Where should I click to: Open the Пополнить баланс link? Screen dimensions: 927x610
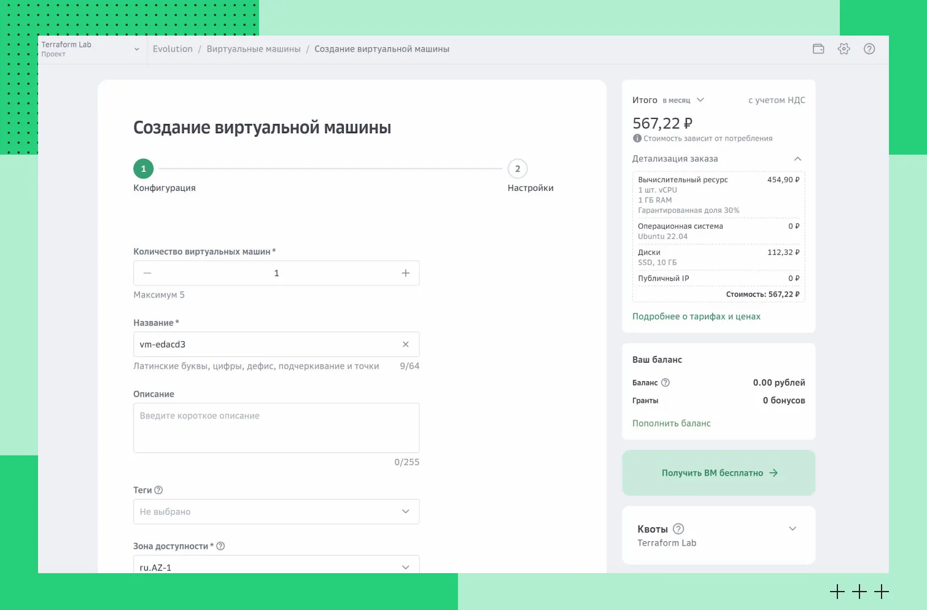(x=671, y=423)
